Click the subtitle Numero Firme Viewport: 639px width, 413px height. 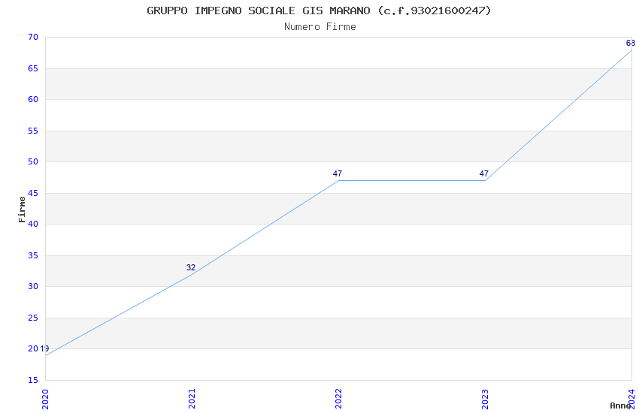pos(320,27)
